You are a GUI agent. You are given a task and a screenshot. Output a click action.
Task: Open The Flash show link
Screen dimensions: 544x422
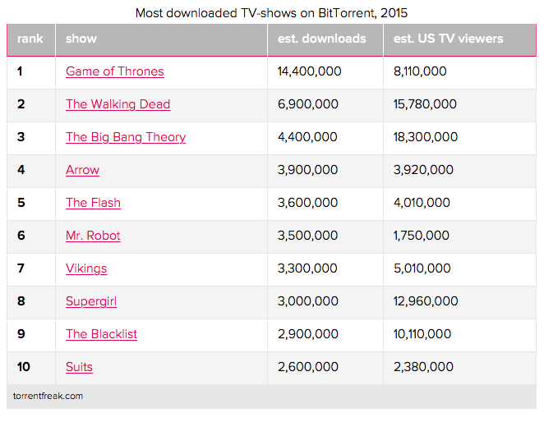pyautogui.click(x=94, y=203)
